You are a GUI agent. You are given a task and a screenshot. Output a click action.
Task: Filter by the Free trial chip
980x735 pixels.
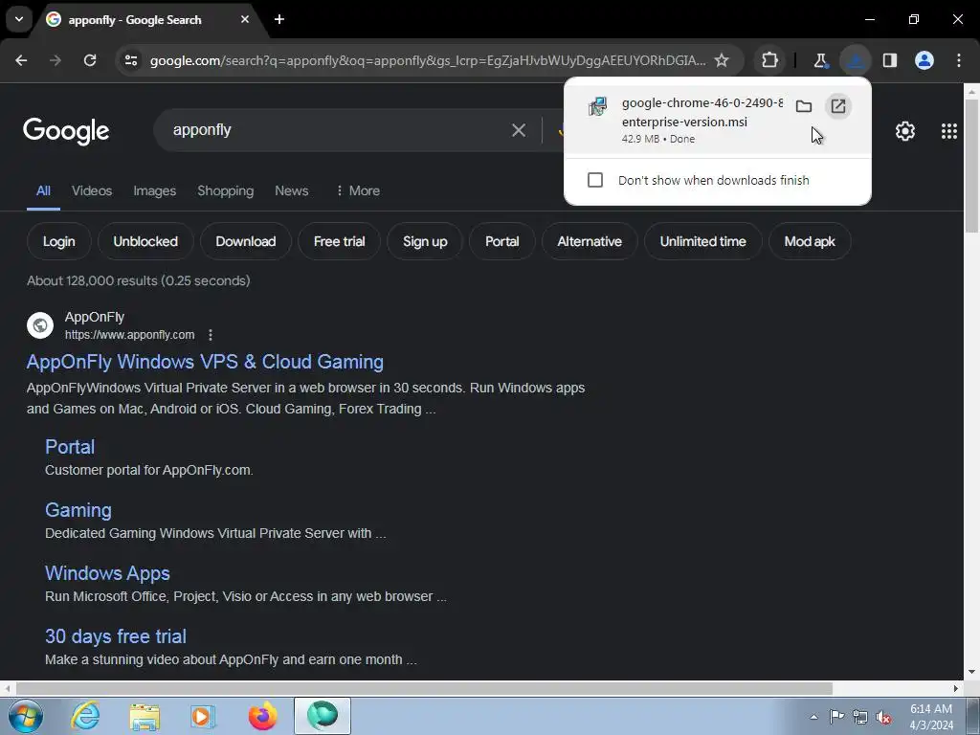pos(340,241)
